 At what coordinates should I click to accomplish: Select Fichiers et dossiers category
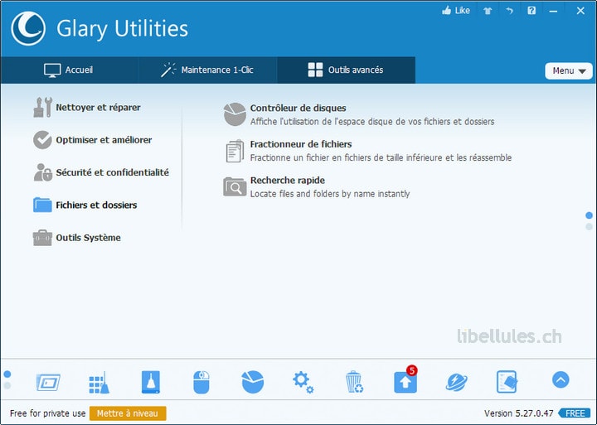(x=85, y=205)
